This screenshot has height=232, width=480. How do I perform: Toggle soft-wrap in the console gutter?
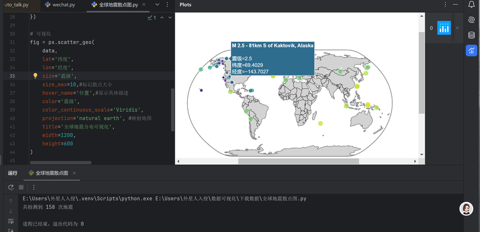tap(11, 221)
